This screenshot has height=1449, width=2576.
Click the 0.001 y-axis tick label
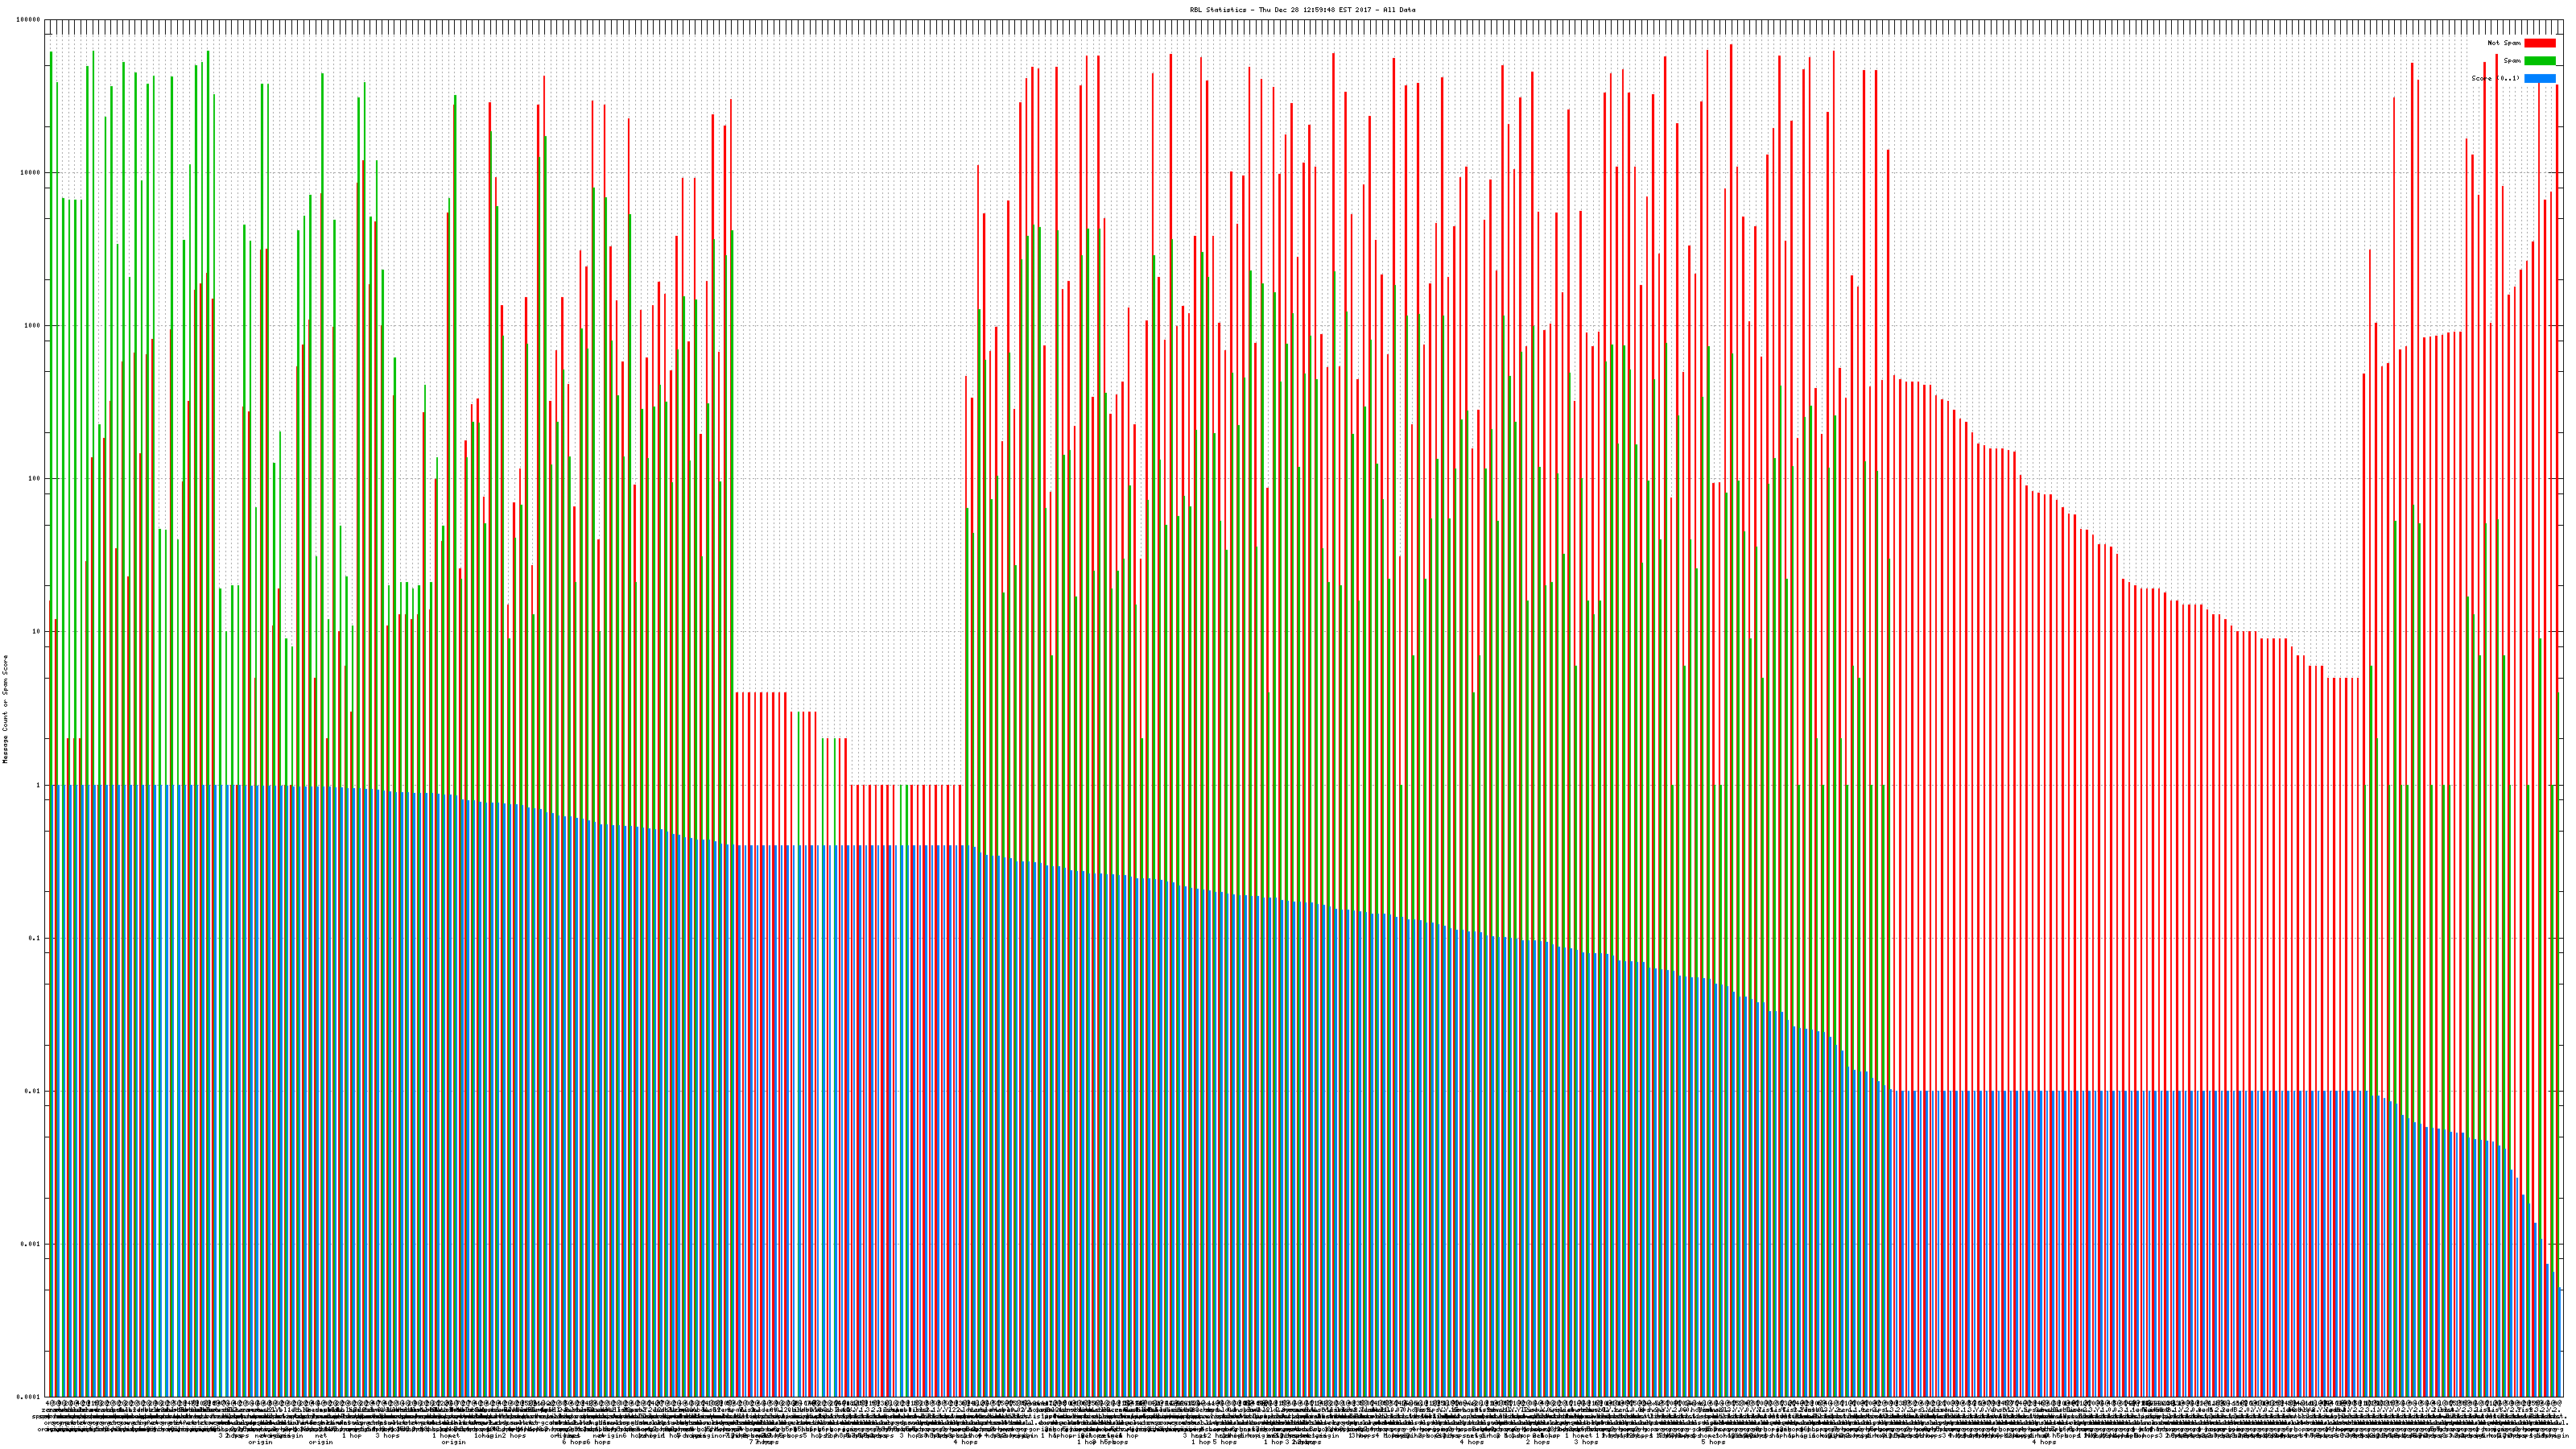31,1244
